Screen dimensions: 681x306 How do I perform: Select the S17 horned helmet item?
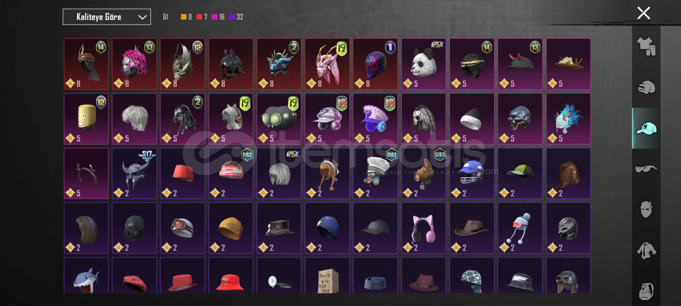134,173
